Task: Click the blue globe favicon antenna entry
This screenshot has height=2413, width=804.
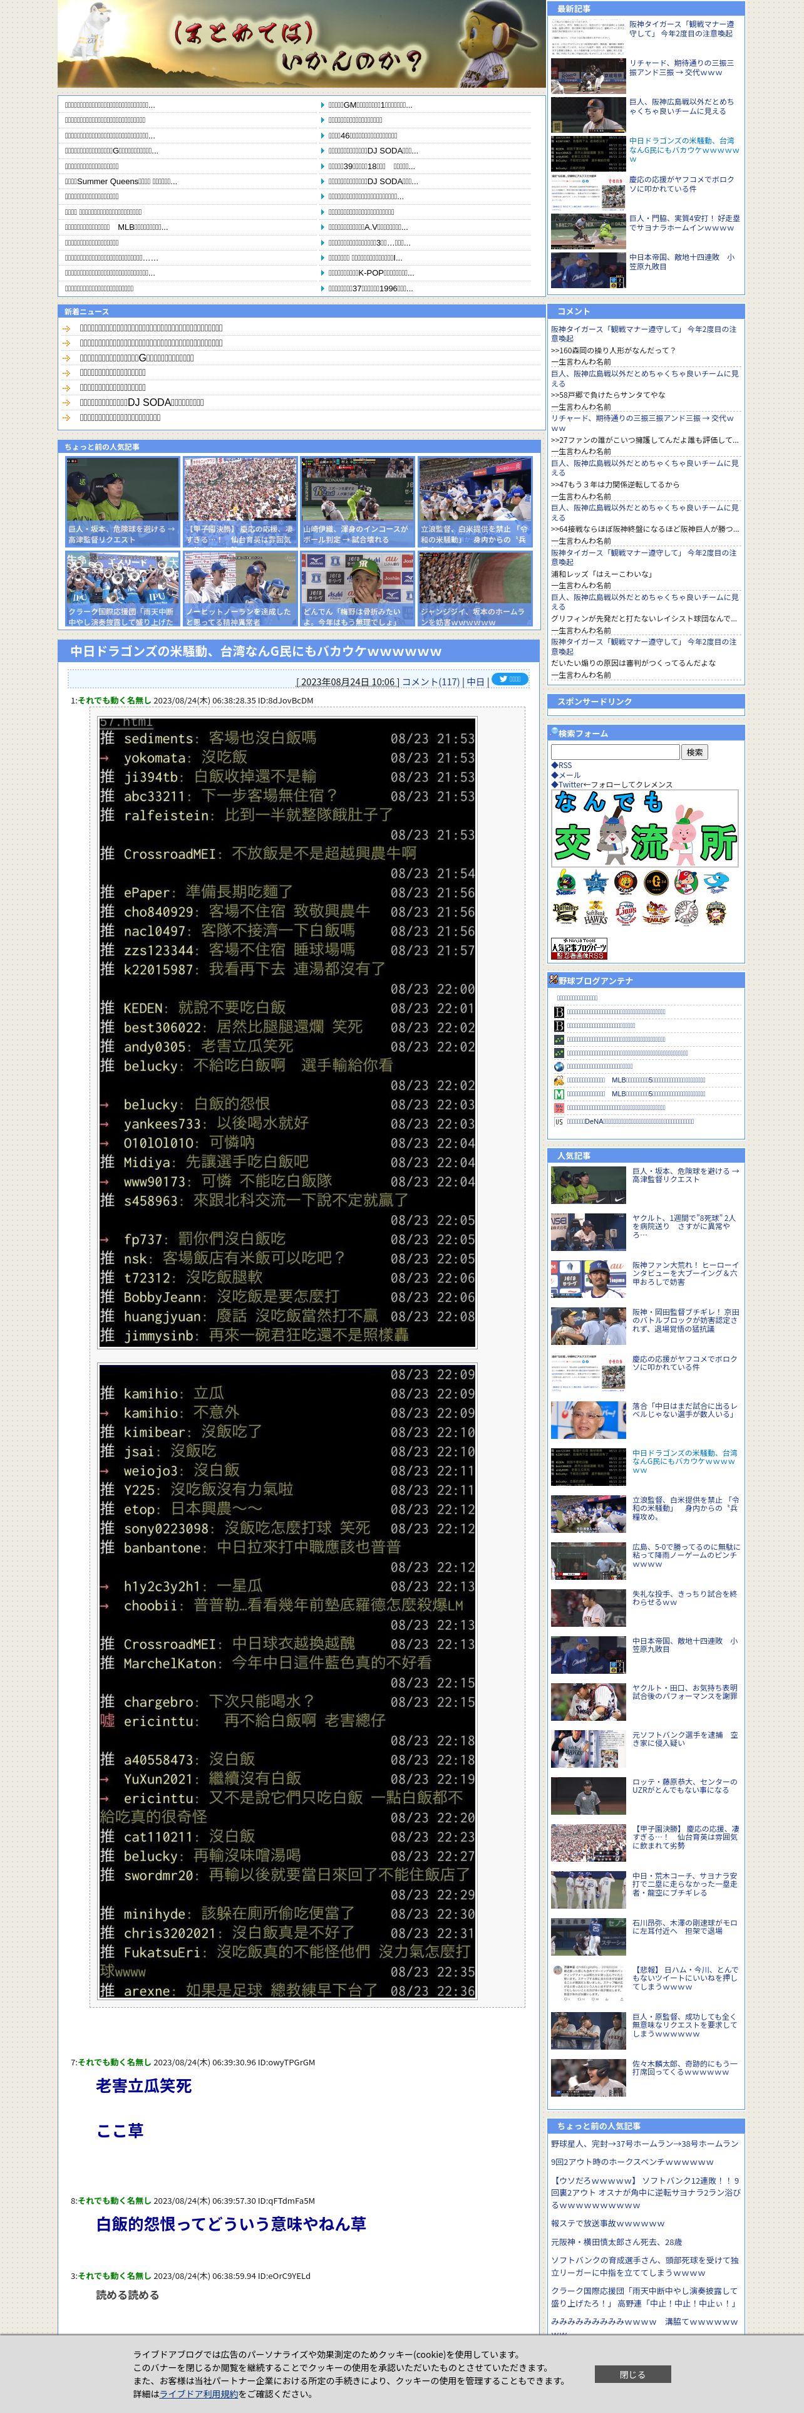Action: click(x=599, y=1066)
